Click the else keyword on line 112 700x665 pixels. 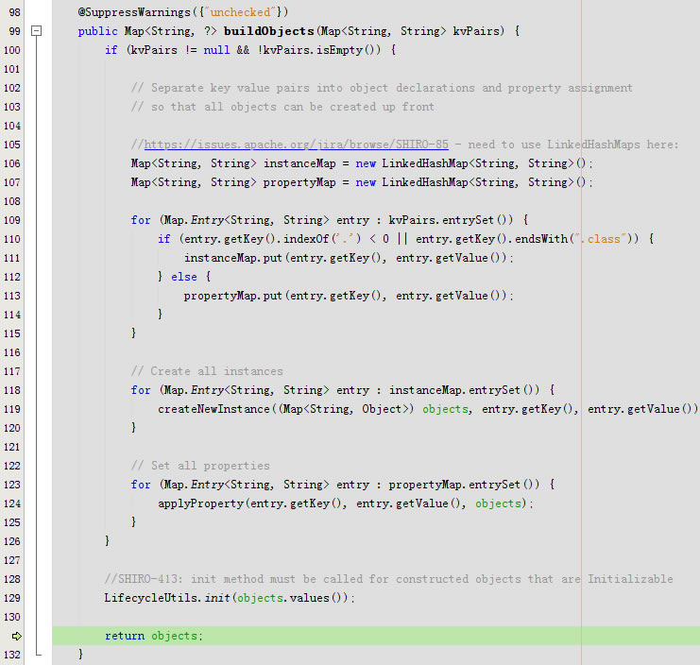click(x=184, y=277)
